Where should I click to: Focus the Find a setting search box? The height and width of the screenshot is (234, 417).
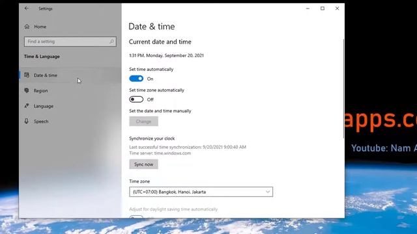70,42
